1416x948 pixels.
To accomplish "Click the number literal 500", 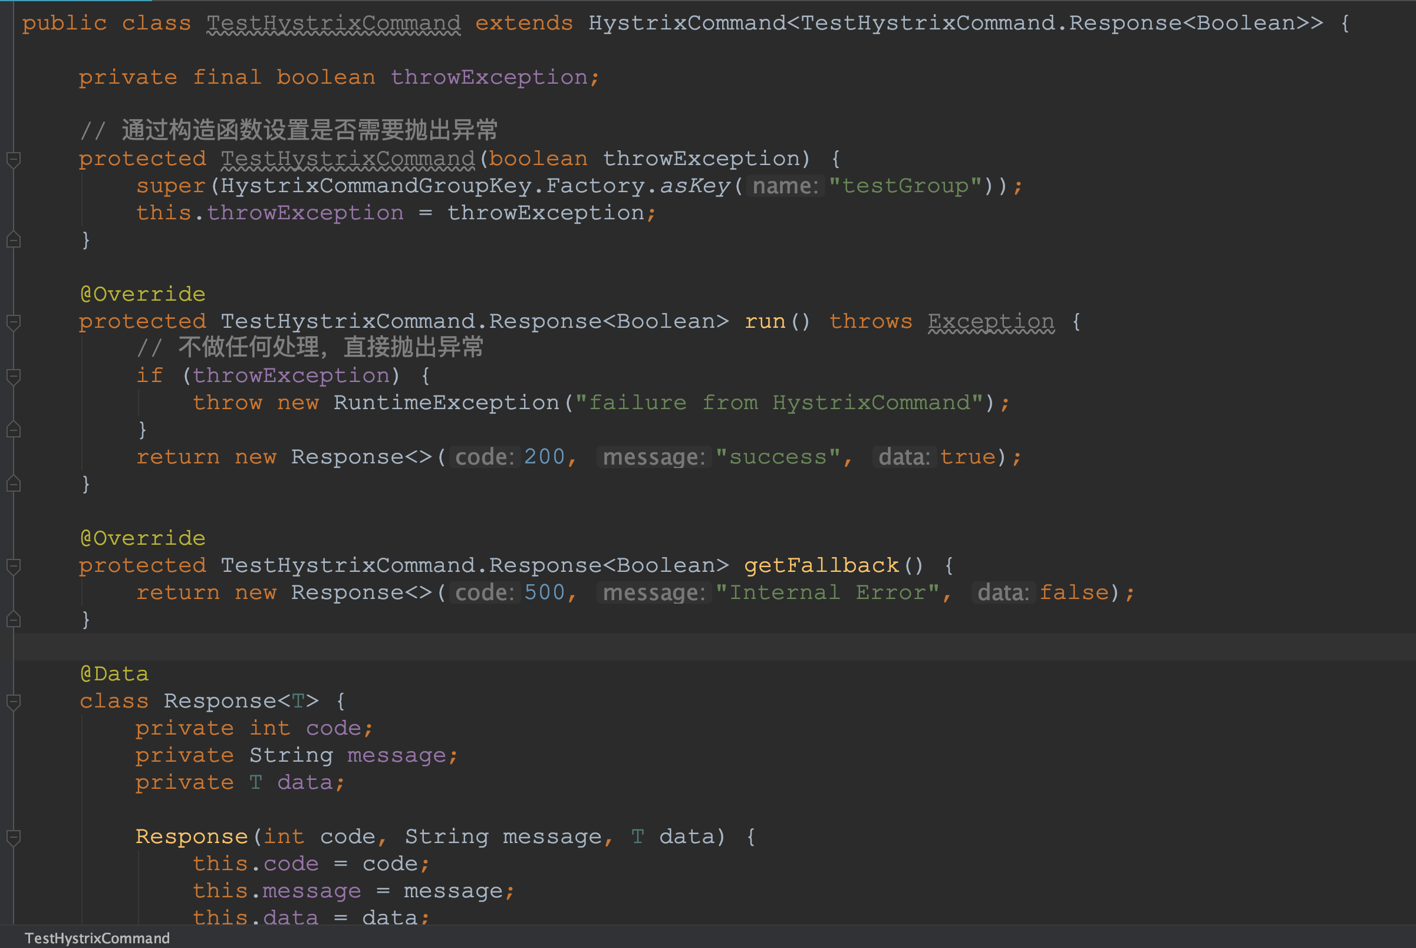I will [544, 592].
